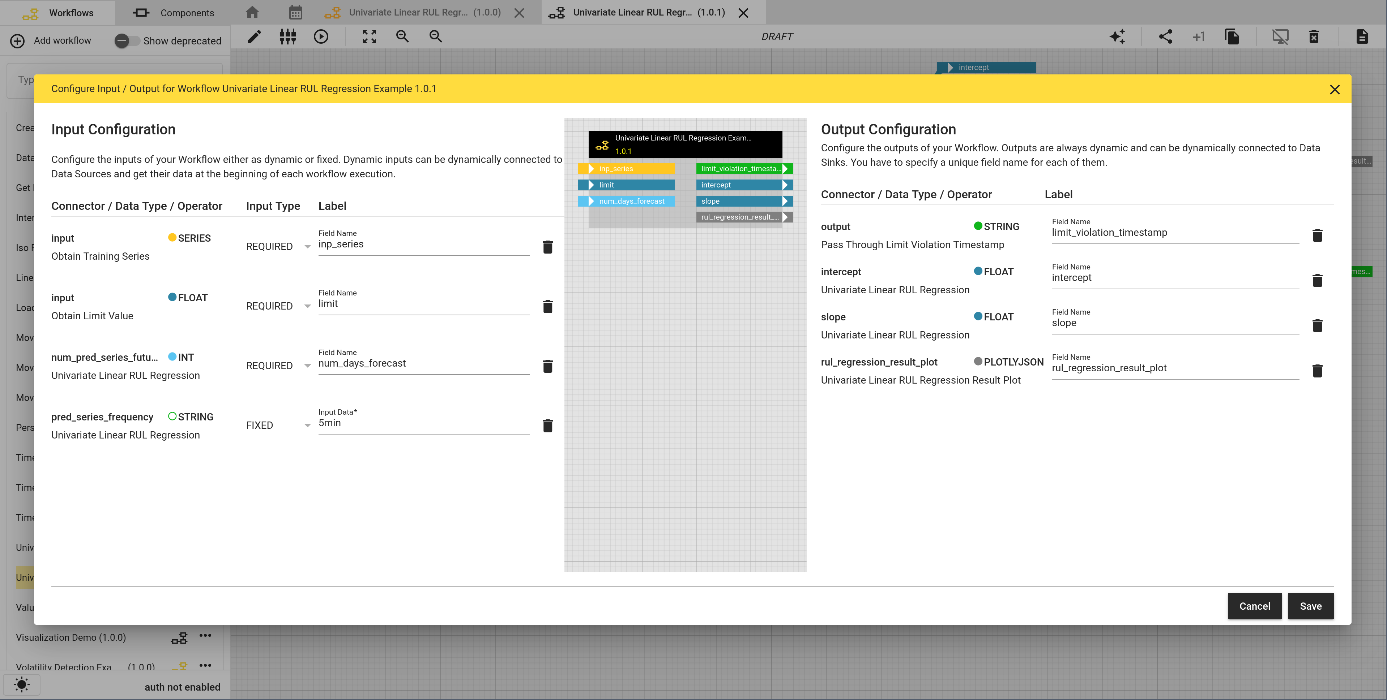
Task: Open the documentation page icon
Action: click(1362, 36)
